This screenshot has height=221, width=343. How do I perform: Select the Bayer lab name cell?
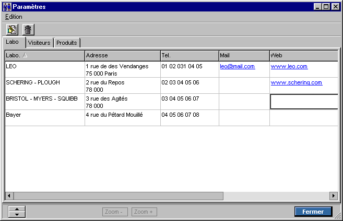click(45, 118)
